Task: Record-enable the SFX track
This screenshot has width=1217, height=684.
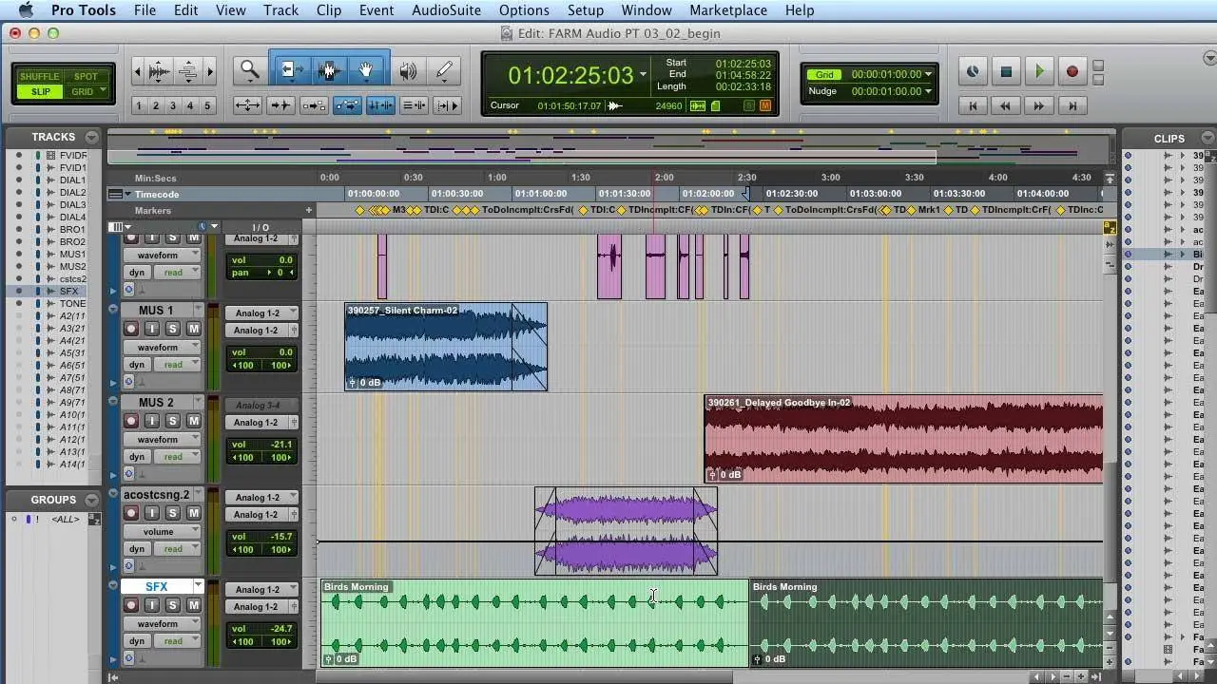Action: 131,605
